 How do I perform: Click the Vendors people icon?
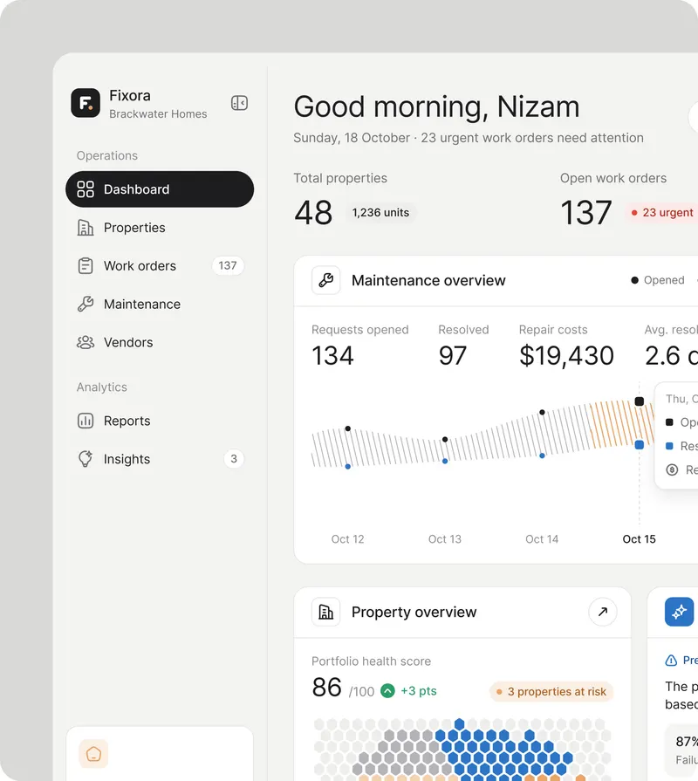[86, 342]
